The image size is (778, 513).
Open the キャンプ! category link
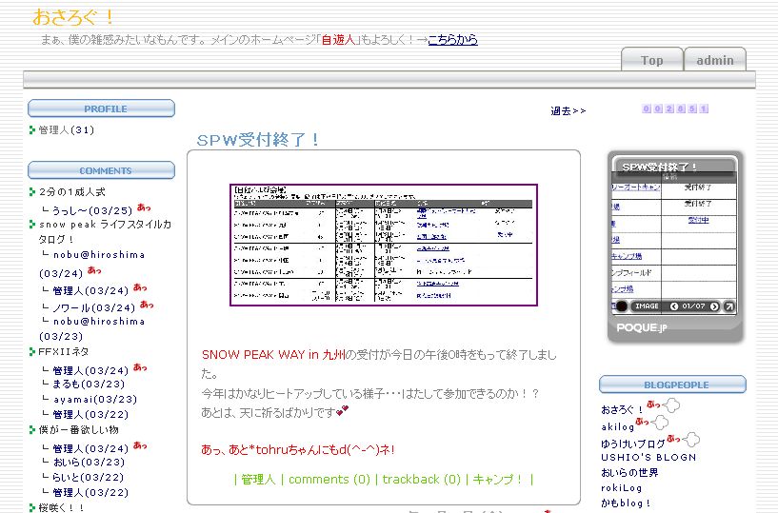point(497,480)
